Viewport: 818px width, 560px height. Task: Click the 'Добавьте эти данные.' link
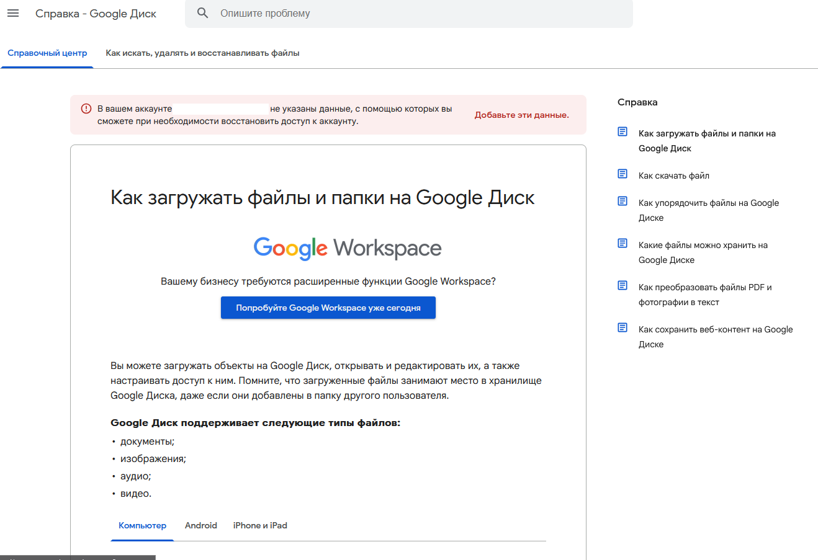(522, 115)
